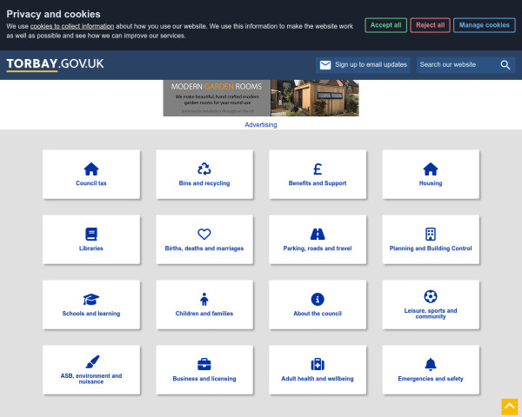
Task: Click the Leisure, sports and community football icon
Action: (x=431, y=296)
